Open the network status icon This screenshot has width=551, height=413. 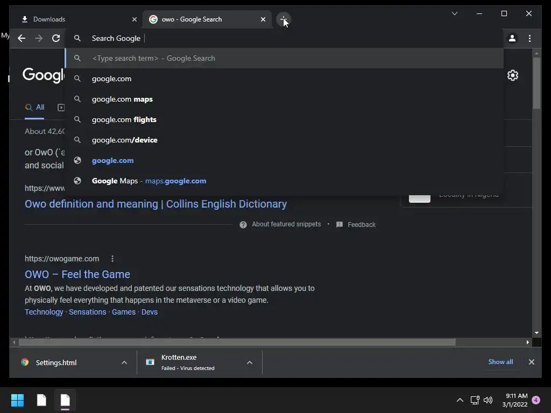pyautogui.click(x=475, y=400)
